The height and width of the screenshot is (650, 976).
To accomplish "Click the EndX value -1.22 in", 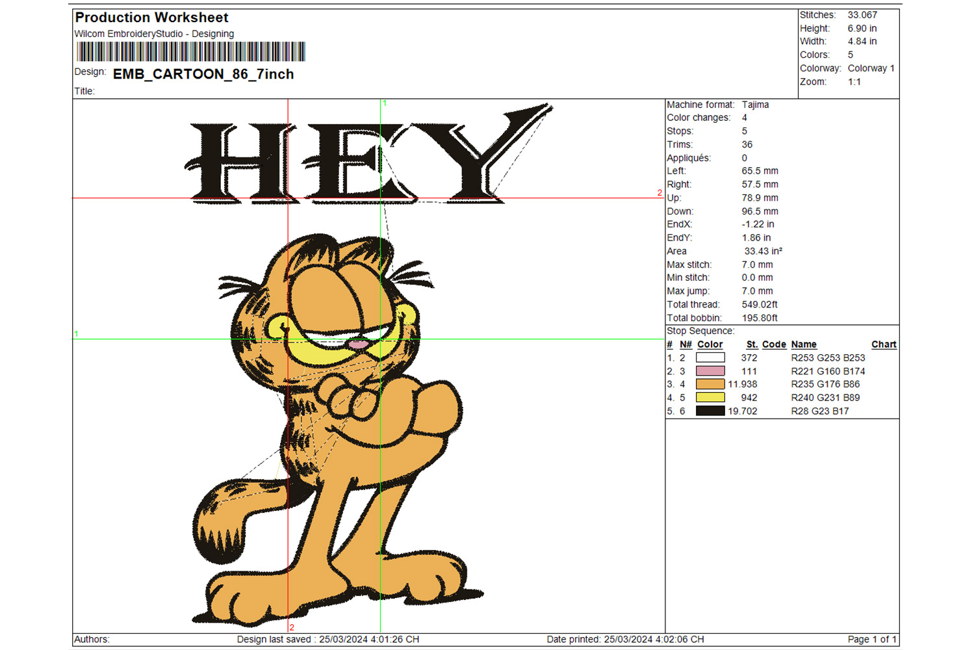I will coord(758,224).
